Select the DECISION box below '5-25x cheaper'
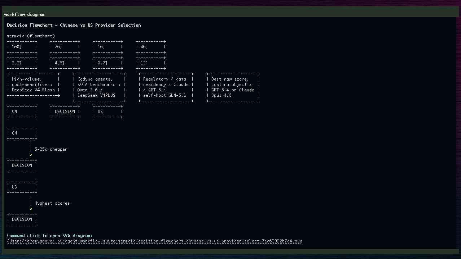The height and width of the screenshot is (259, 461). coord(22,165)
